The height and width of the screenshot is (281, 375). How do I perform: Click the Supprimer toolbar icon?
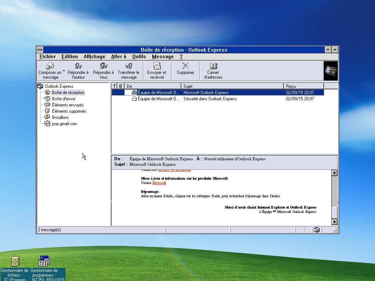[x=185, y=66]
